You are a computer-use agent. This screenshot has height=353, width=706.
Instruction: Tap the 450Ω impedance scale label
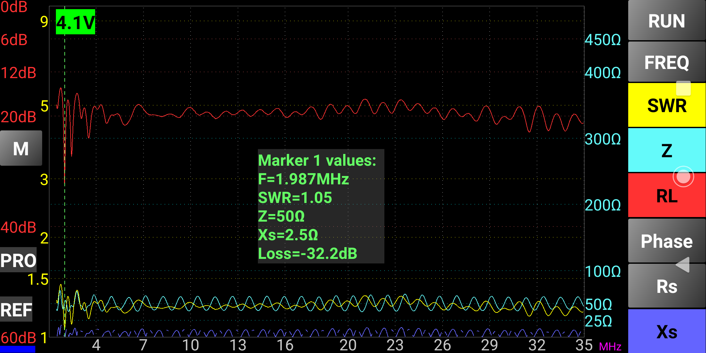(602, 40)
